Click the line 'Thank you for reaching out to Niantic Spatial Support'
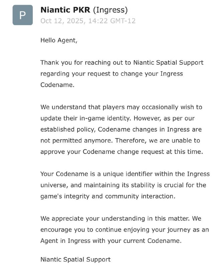This screenshot has height=268, width=216. click(122, 63)
